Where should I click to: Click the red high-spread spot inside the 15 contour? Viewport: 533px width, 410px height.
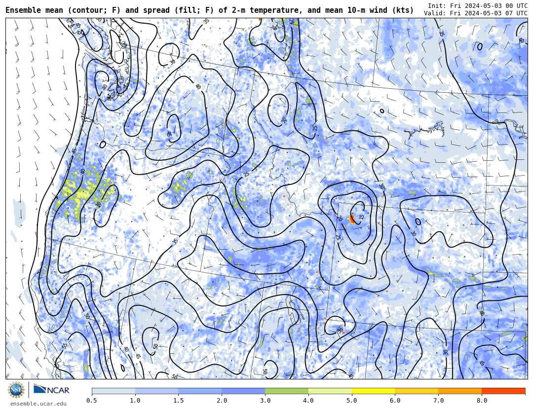pos(352,219)
